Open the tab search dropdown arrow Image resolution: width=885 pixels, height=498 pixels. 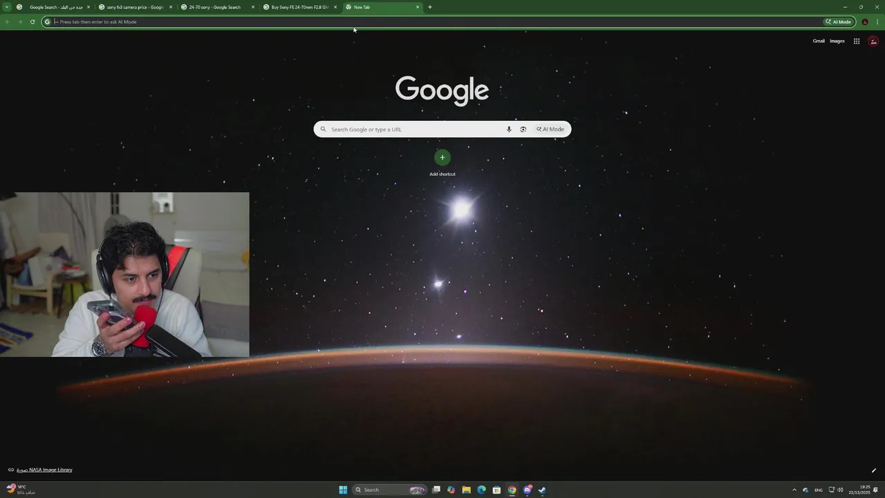point(7,7)
